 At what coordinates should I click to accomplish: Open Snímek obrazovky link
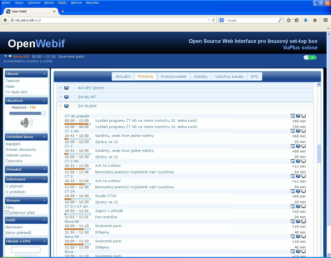pyautogui.click(x=21, y=149)
